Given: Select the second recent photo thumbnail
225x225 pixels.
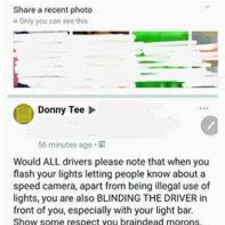Looking at the screenshot, I should tap(101, 59).
